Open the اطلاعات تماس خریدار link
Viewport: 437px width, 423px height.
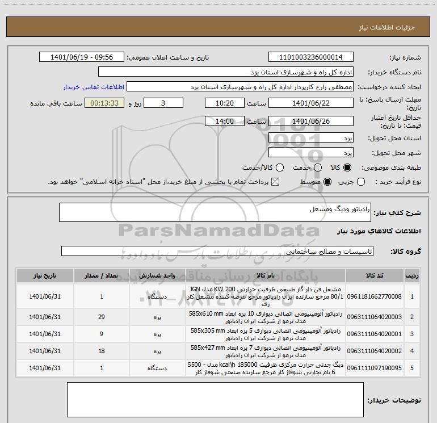click(x=94, y=87)
